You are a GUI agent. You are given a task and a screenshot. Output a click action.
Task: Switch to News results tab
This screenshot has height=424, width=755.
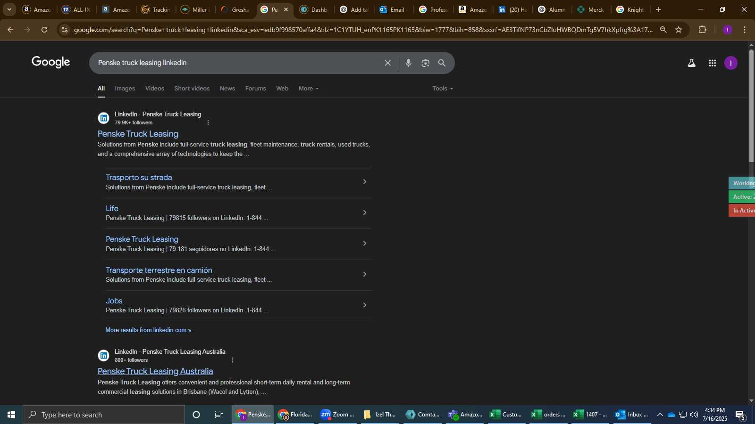pos(227,89)
